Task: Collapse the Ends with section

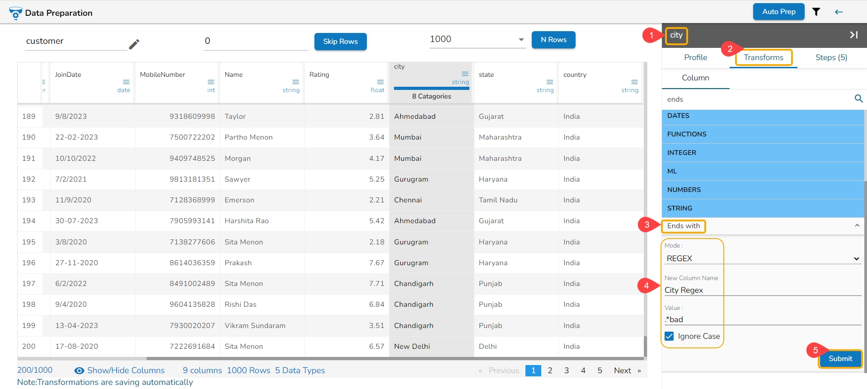Action: tap(857, 225)
